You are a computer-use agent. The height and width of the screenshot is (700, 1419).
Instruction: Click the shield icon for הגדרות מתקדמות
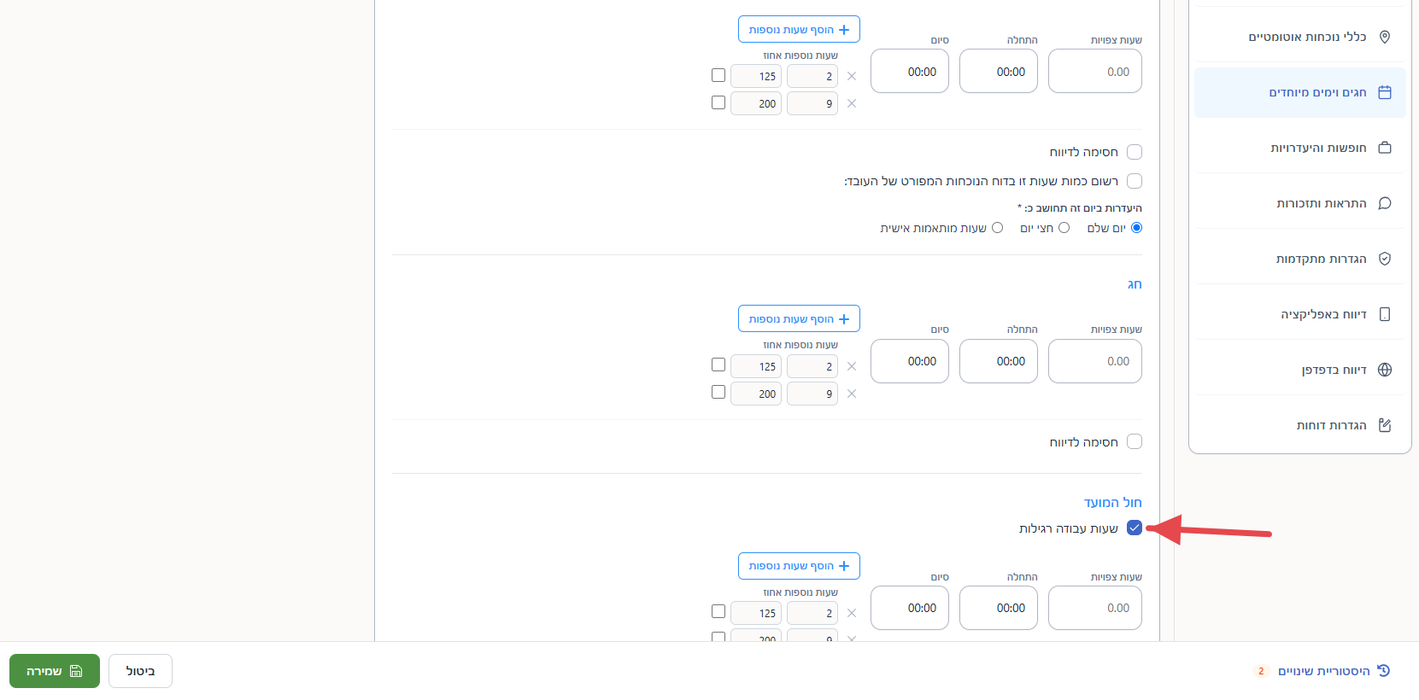(x=1385, y=259)
